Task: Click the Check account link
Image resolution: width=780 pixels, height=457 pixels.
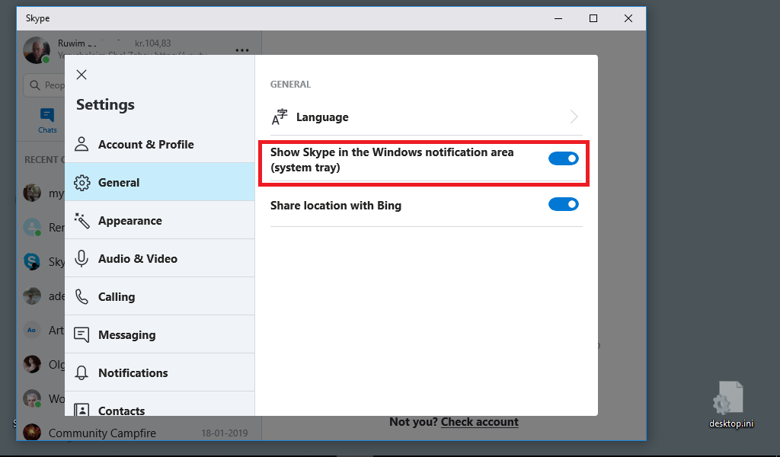Action: pos(480,422)
